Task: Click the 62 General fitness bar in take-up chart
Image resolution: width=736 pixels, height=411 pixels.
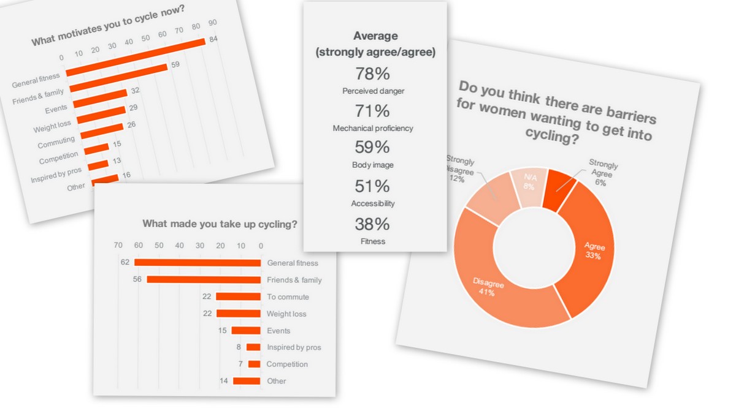Action: pos(197,263)
